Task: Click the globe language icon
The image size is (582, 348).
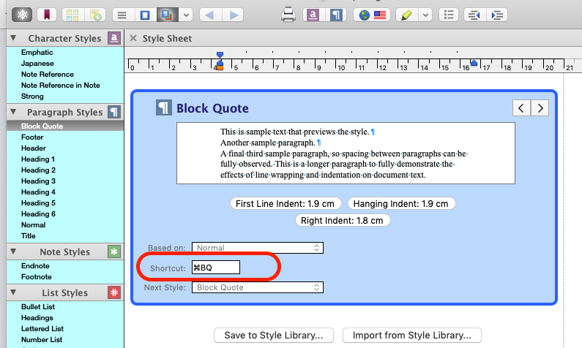Action: tap(364, 15)
